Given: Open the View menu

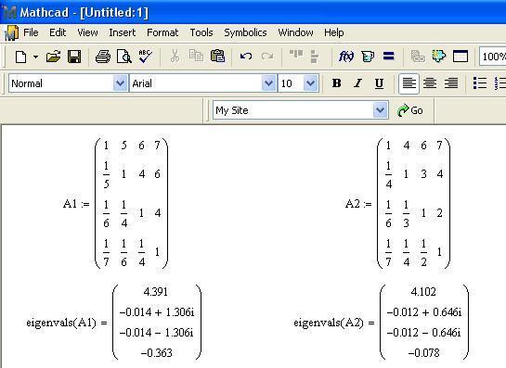Looking at the screenshot, I should coord(87,32).
